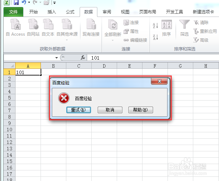Open 现有连接 (Existing Connections)

(91, 28)
